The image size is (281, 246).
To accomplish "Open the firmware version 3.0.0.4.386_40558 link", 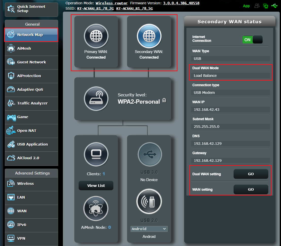I will [181, 3].
